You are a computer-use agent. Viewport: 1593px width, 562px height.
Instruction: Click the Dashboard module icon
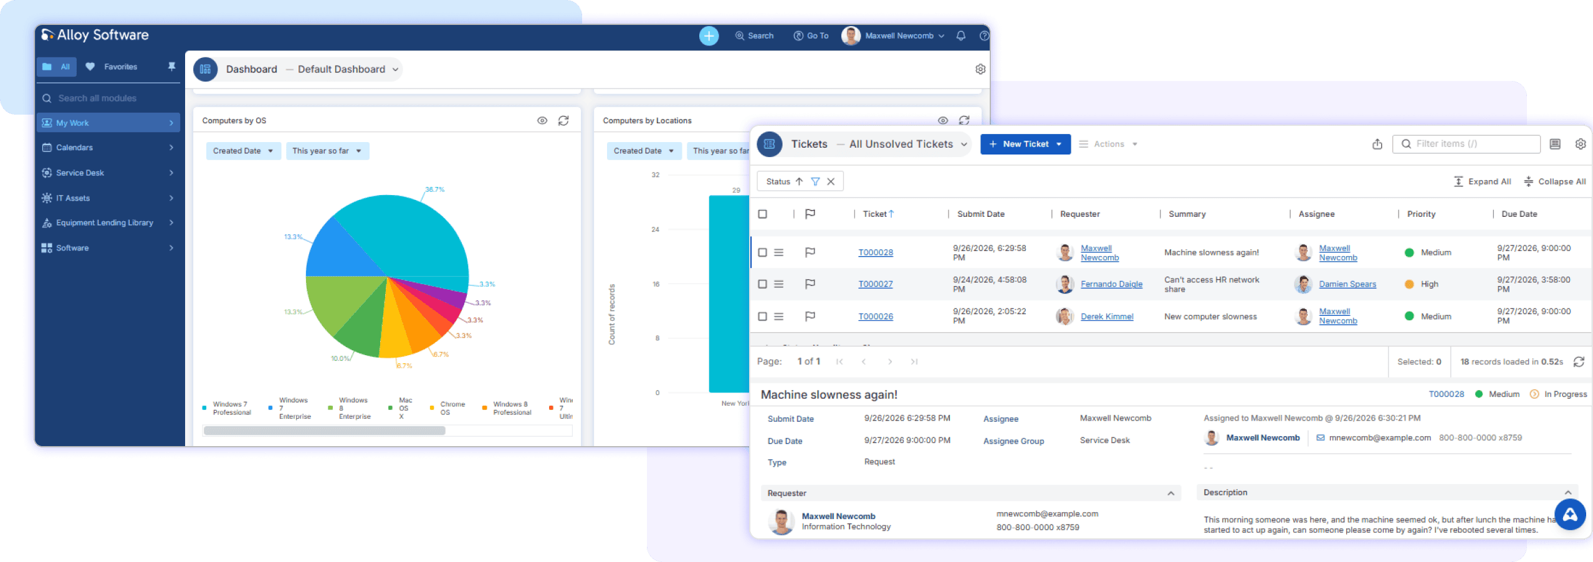click(206, 69)
